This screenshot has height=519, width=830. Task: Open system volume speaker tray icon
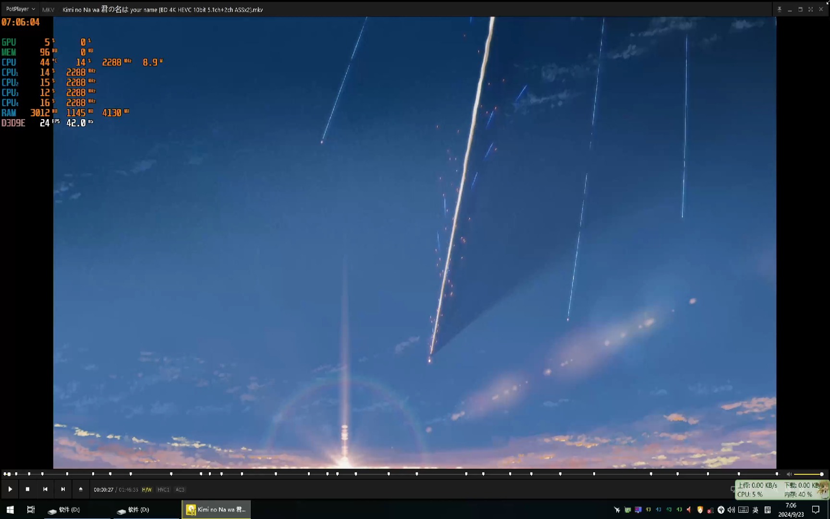[731, 510]
